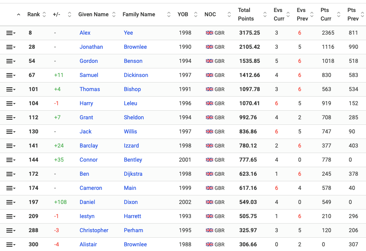Open the Izzard family-name link
This screenshot has height=251, width=366.
tap(131, 145)
